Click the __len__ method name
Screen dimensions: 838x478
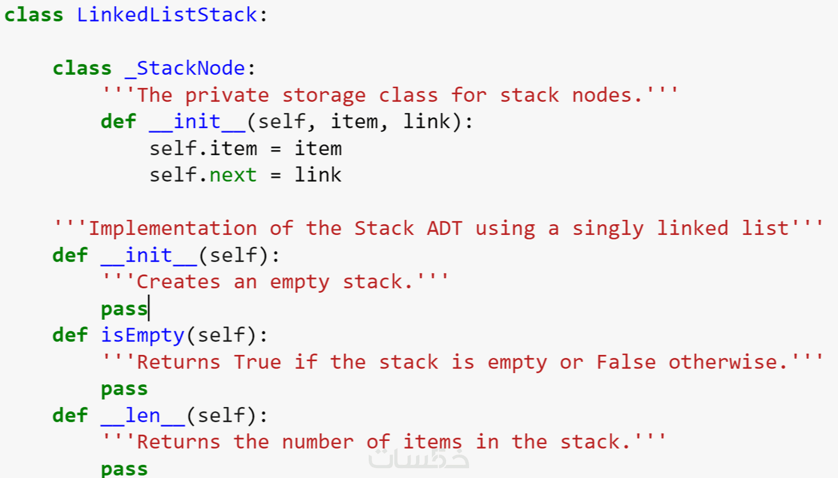click(x=142, y=415)
